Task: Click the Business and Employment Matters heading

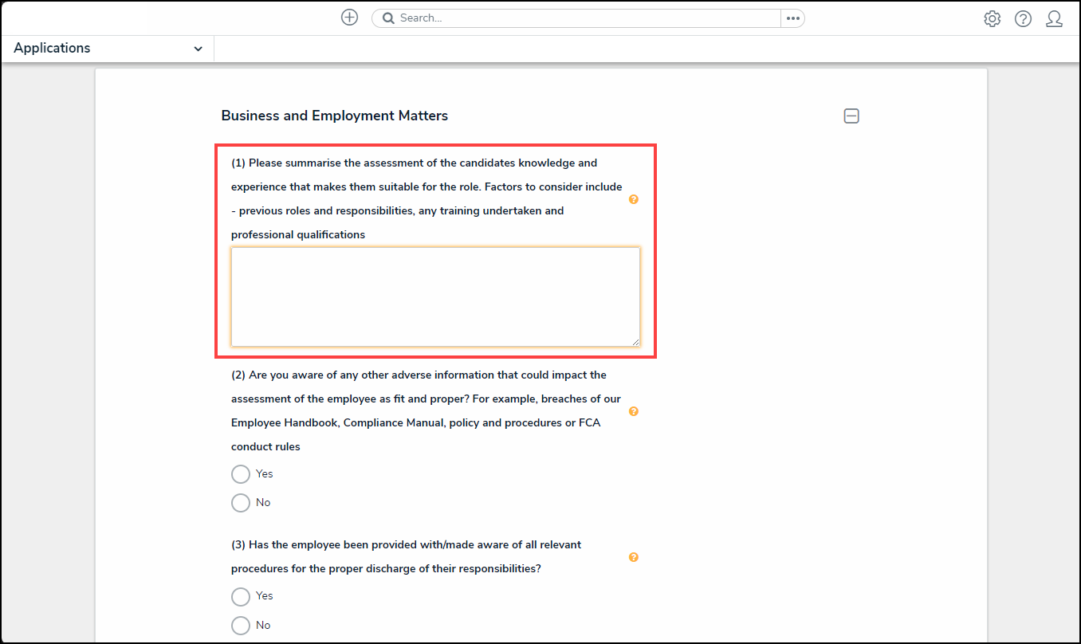Action: 335,116
